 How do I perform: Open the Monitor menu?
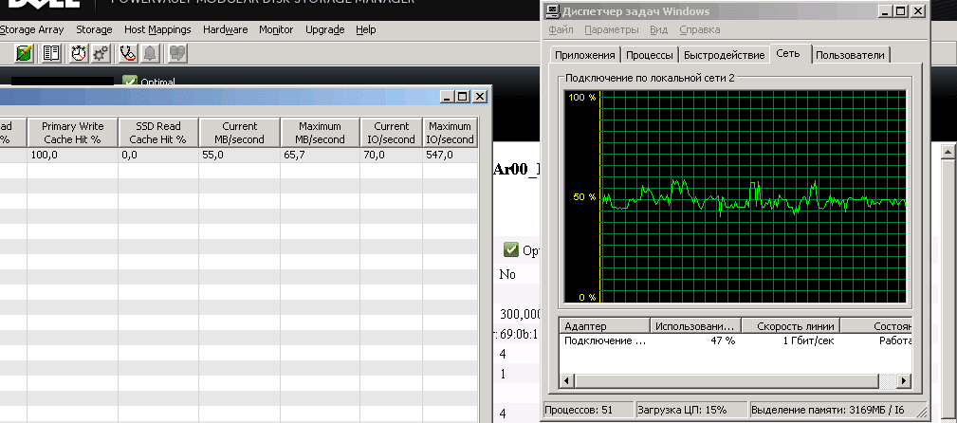[276, 30]
